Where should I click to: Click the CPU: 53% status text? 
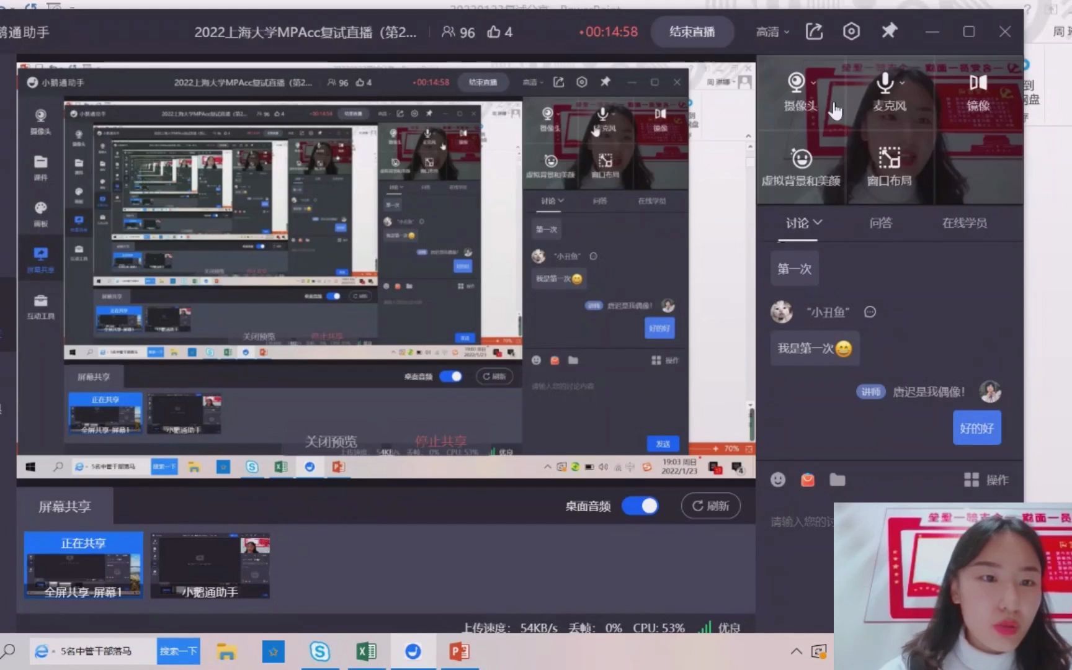(658, 627)
